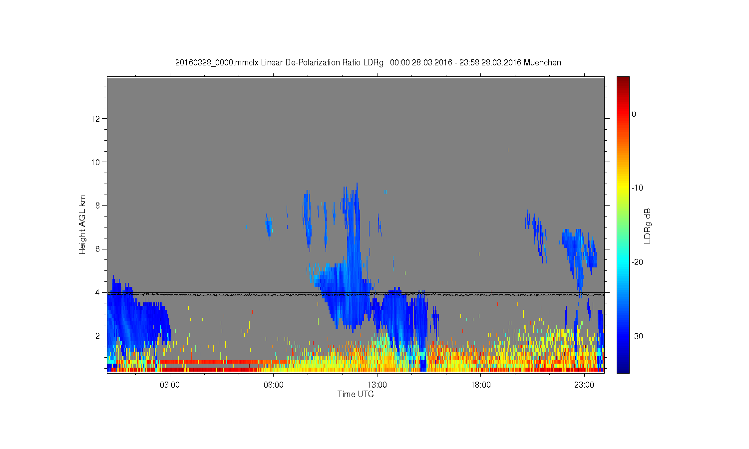Click the height tick label 10

[x=96, y=162]
